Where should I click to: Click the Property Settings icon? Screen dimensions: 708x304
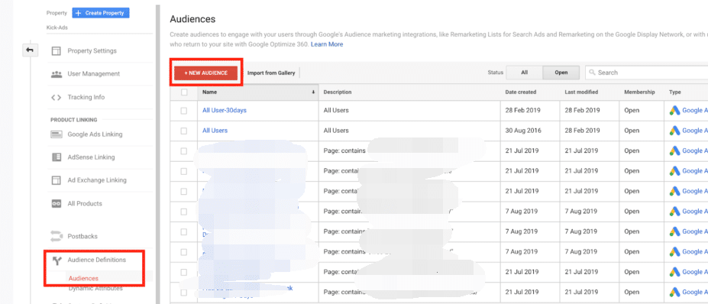tap(56, 51)
